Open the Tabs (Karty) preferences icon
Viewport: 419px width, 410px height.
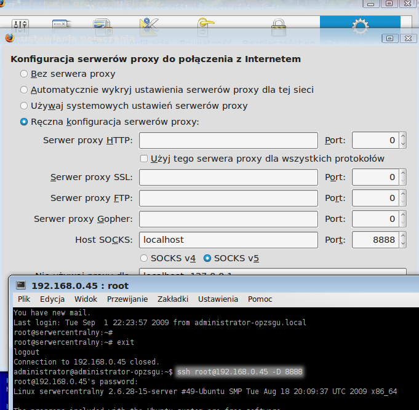pos(62,28)
